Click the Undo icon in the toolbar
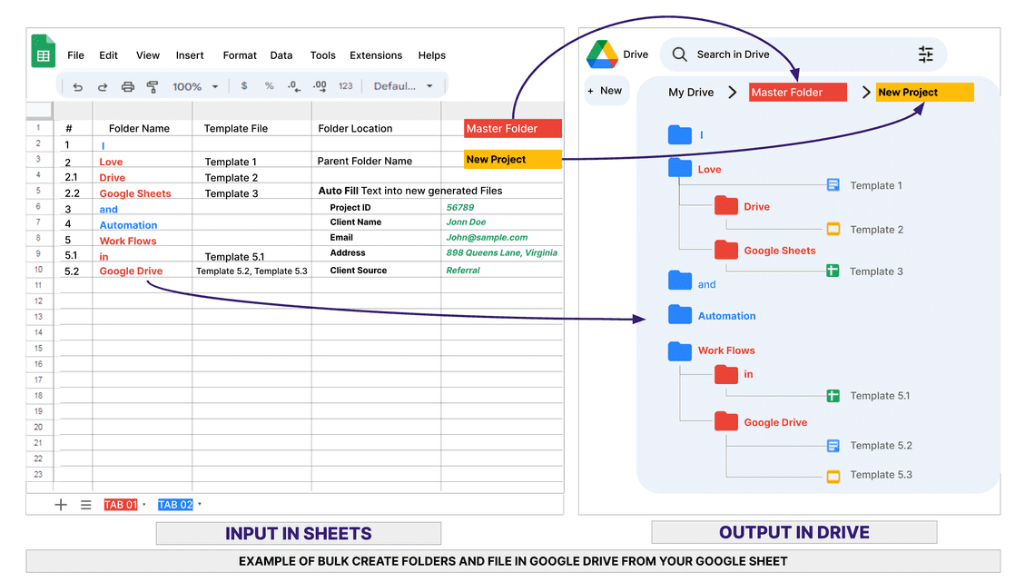The image size is (1035, 582). coord(77,86)
